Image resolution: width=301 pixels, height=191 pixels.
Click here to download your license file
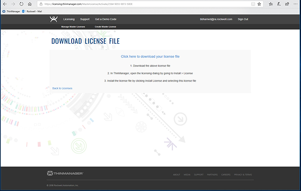pyautogui.click(x=150, y=57)
